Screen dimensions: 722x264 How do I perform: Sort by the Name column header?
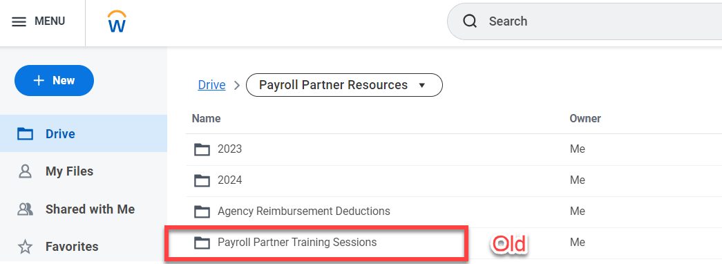pos(207,118)
